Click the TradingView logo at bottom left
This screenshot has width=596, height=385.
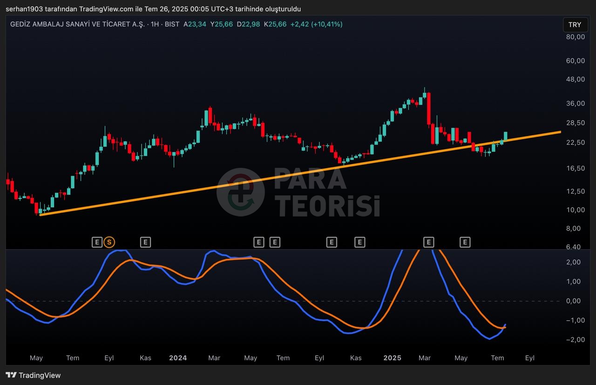tap(33, 375)
